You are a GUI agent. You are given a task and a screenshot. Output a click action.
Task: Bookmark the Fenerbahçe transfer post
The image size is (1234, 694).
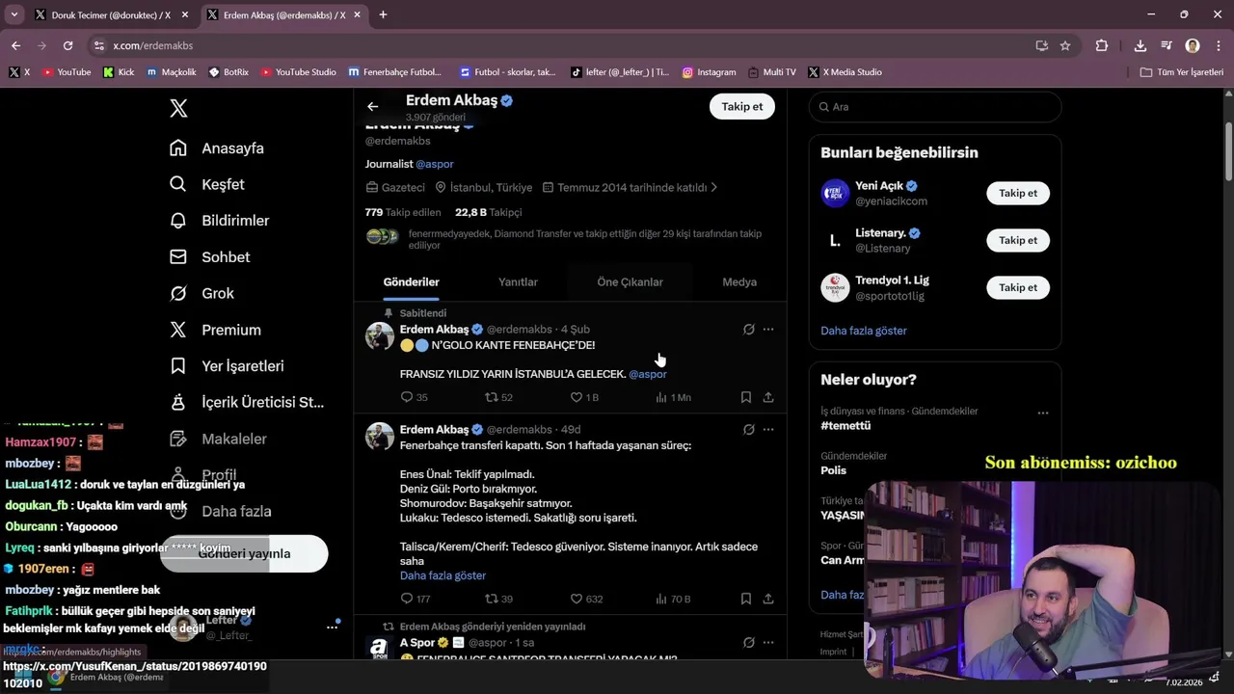(x=746, y=599)
